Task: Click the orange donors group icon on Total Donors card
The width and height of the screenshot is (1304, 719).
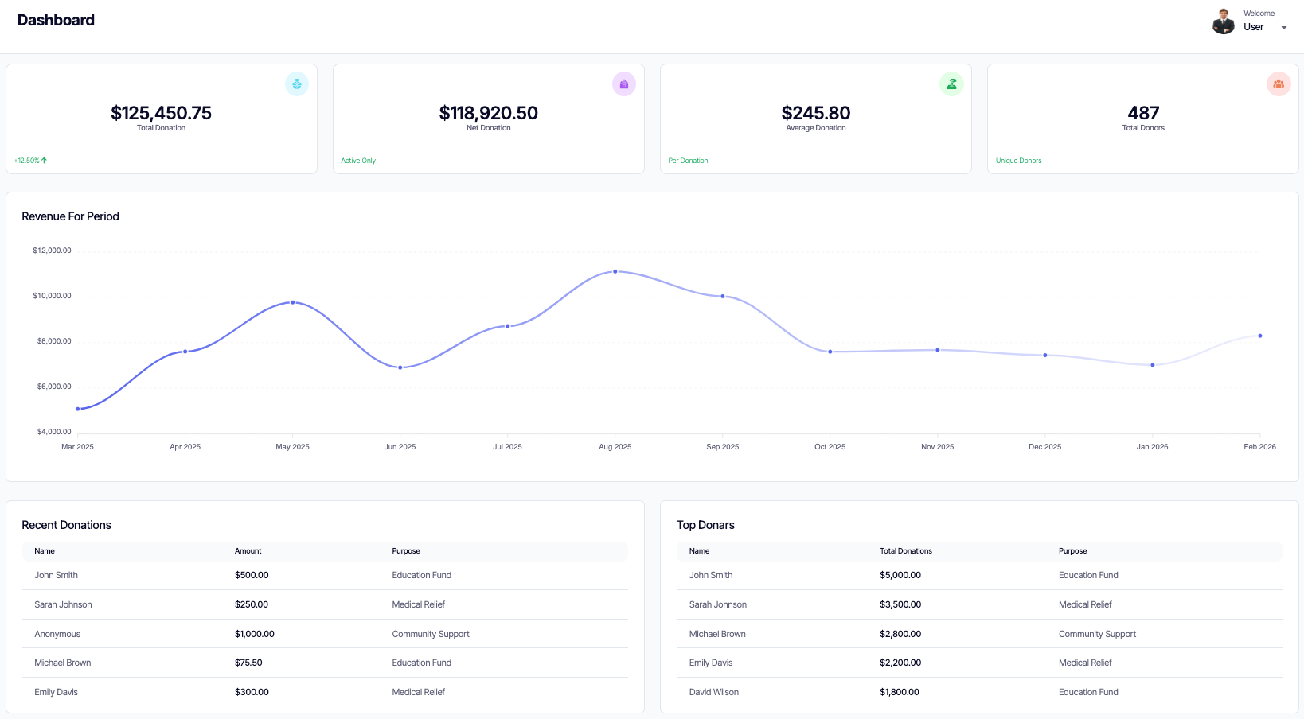Action: [x=1279, y=84]
